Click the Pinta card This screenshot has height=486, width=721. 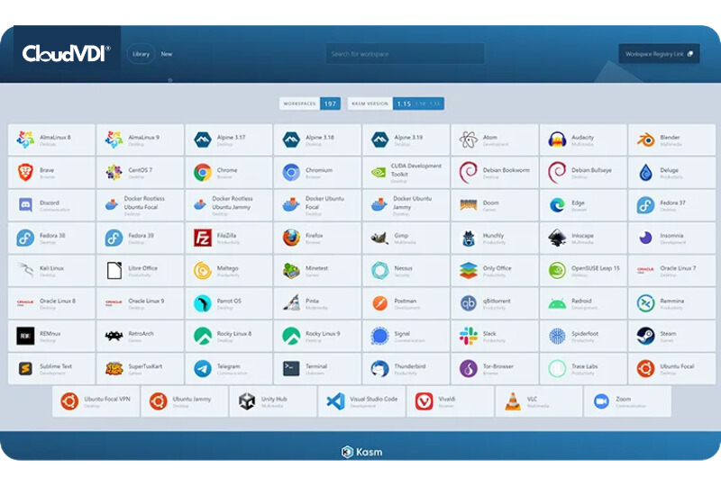tap(317, 303)
